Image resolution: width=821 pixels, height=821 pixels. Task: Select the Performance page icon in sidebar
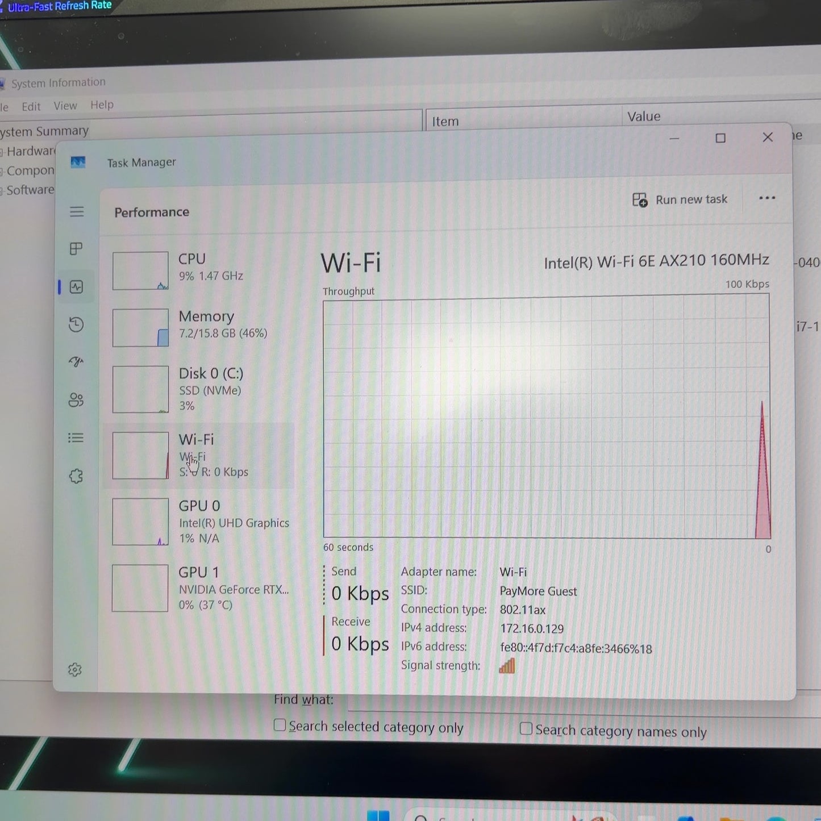coord(76,287)
